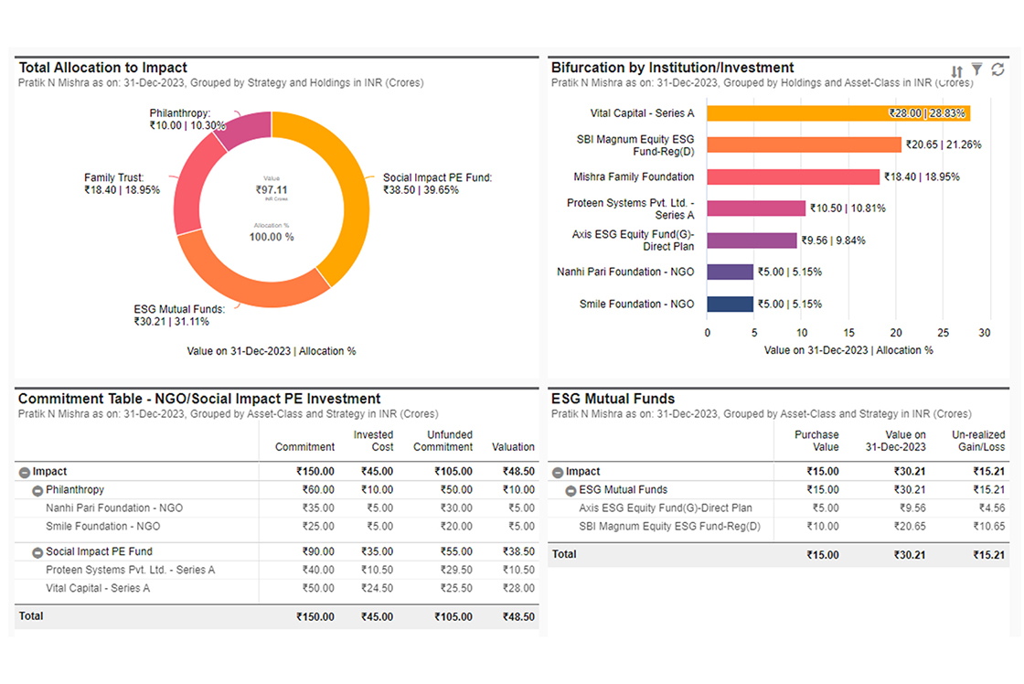Click the Un-realized Gain/Loss column header
1024x684 pixels.
(977, 441)
